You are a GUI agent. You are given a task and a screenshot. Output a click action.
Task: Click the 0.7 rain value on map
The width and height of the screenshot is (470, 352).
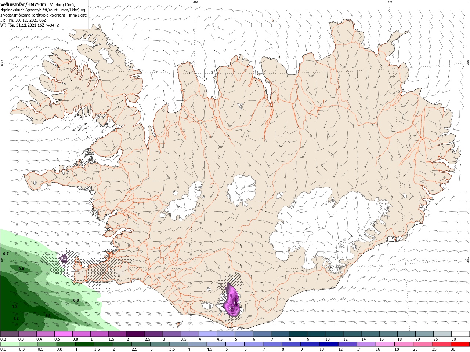(6, 254)
